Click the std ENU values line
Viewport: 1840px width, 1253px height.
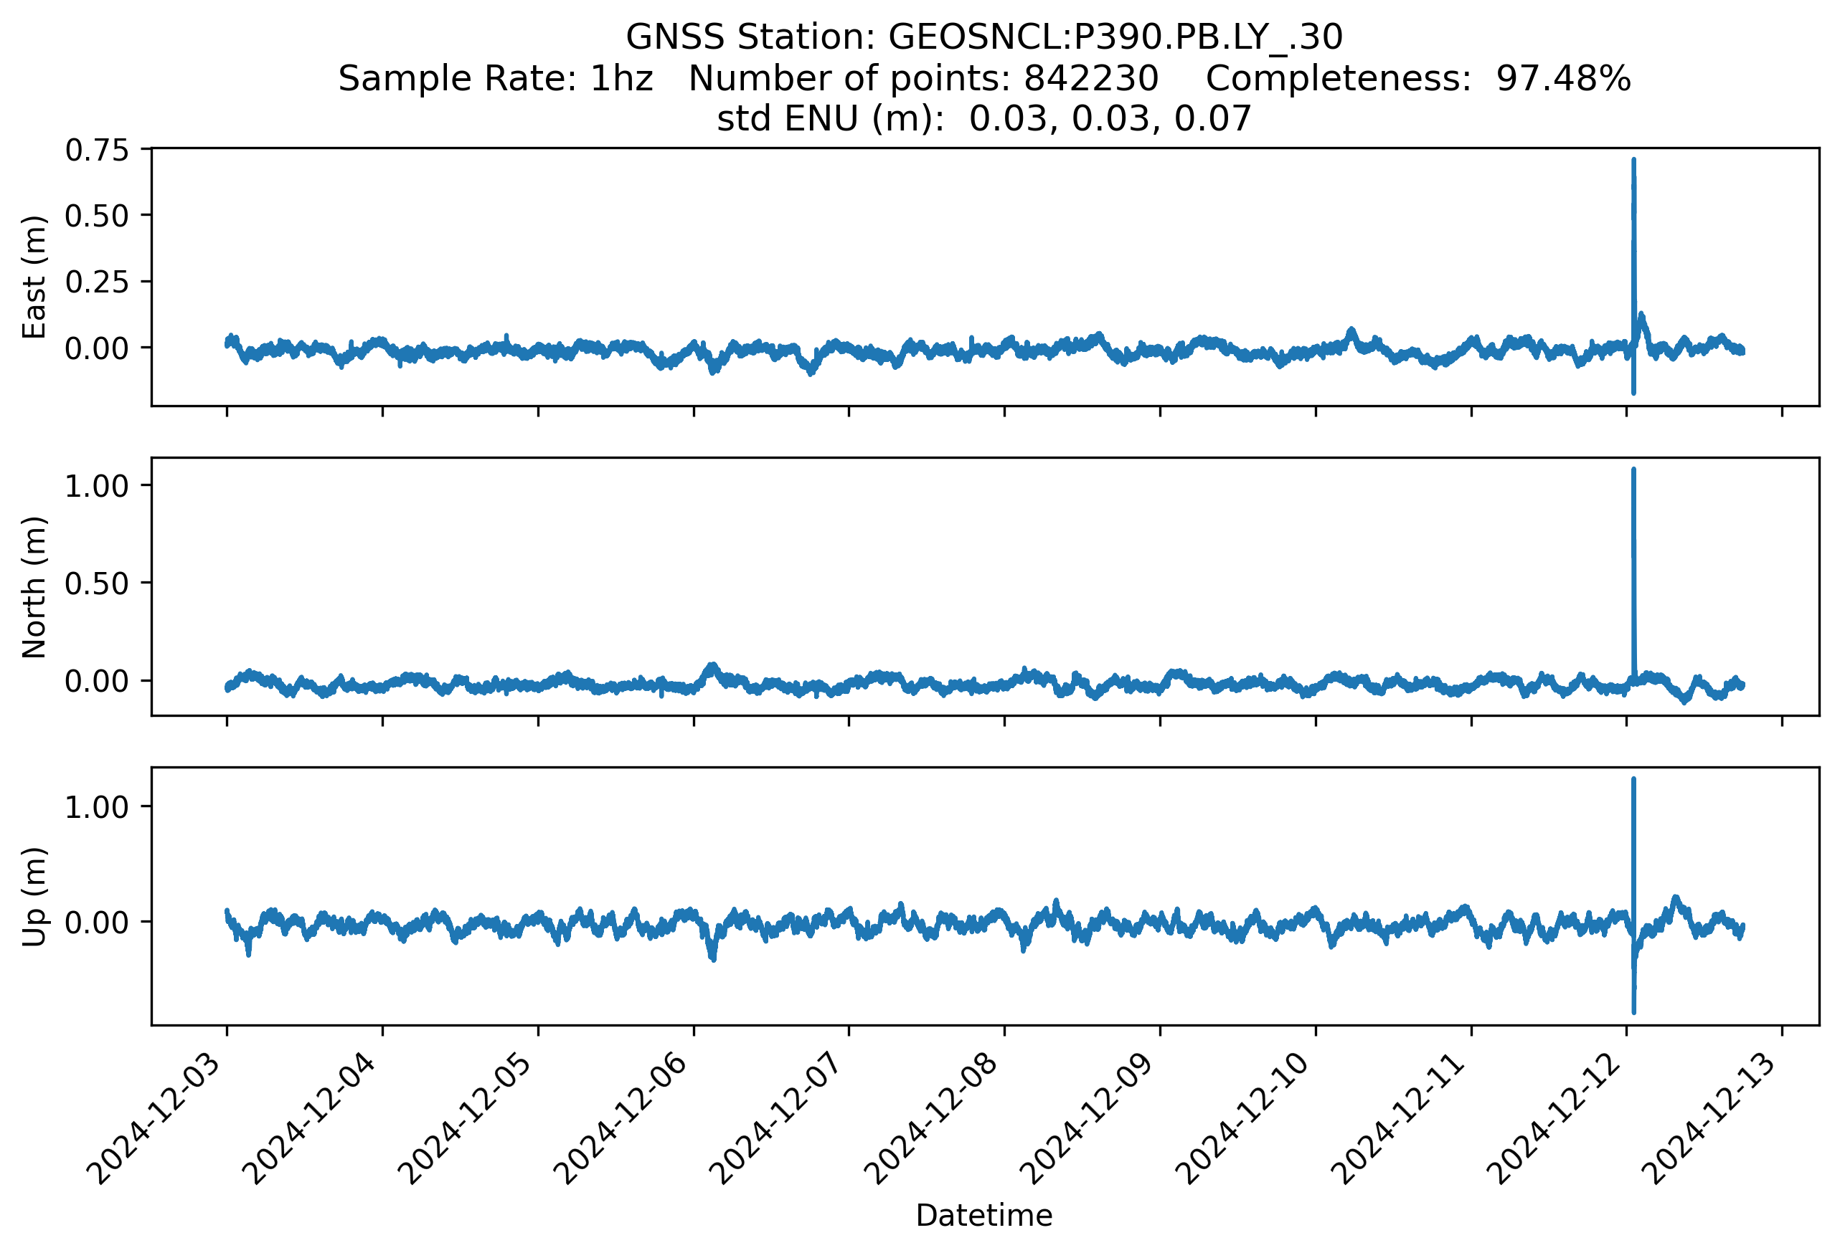pos(983,119)
